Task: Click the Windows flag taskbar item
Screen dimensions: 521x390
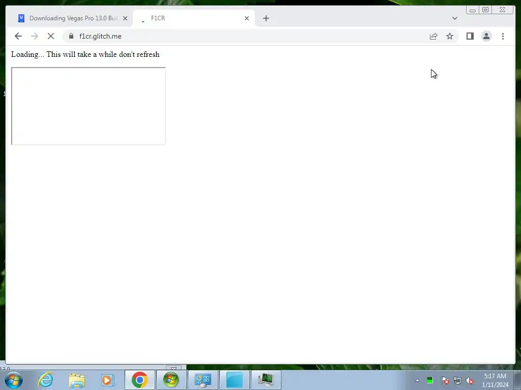Action: point(171,380)
